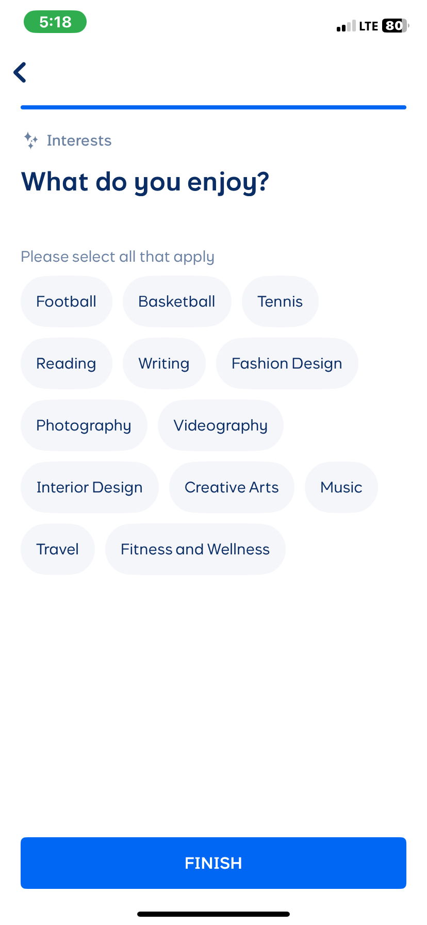Image resolution: width=427 pixels, height=925 pixels.
Task: Pick Travel as an interest
Action: pos(58,549)
